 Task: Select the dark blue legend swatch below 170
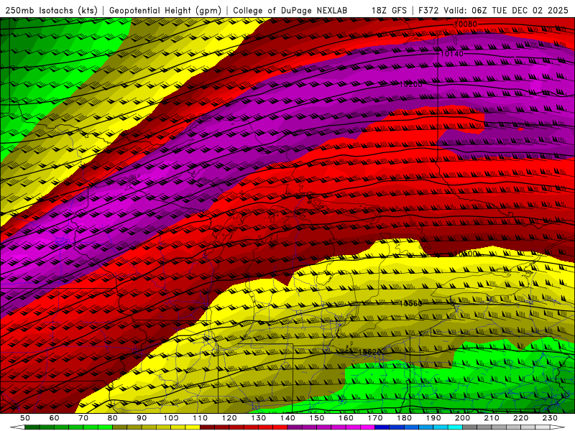(x=382, y=427)
